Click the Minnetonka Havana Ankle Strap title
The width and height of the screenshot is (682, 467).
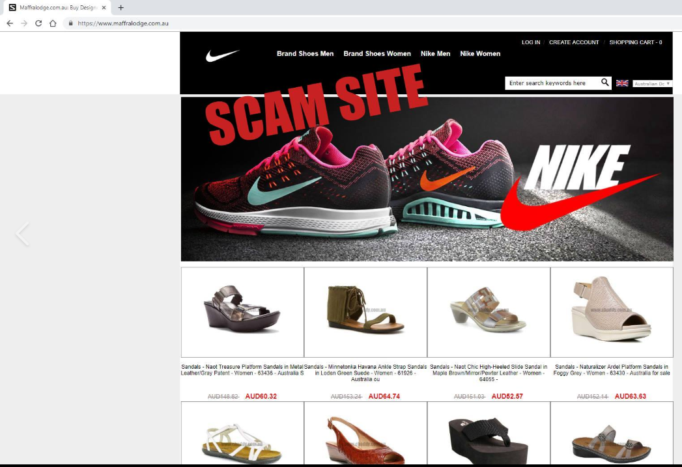point(365,373)
